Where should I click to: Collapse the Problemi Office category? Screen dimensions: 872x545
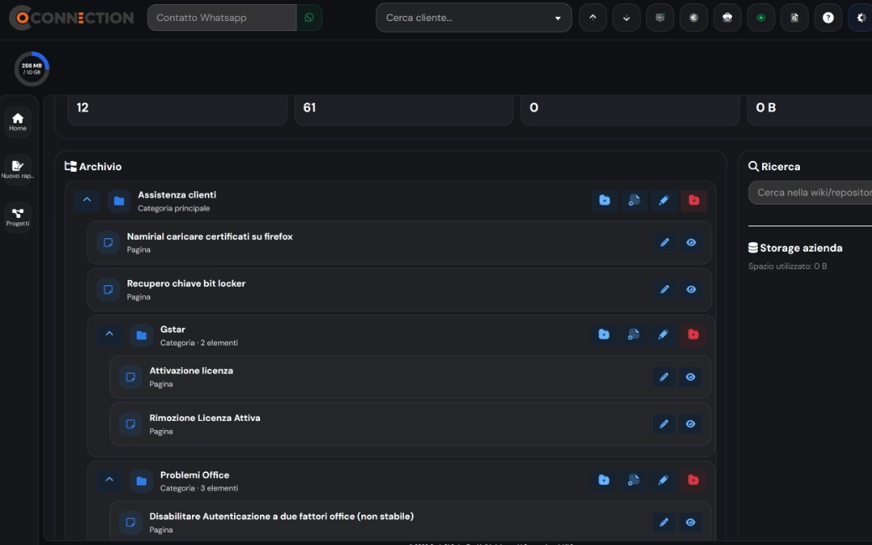click(x=110, y=480)
